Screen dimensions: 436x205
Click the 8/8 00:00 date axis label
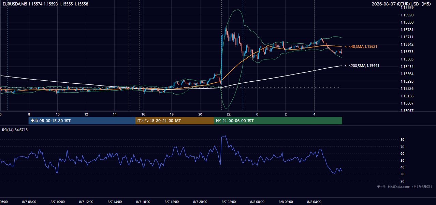pyautogui.click(x=257, y=202)
